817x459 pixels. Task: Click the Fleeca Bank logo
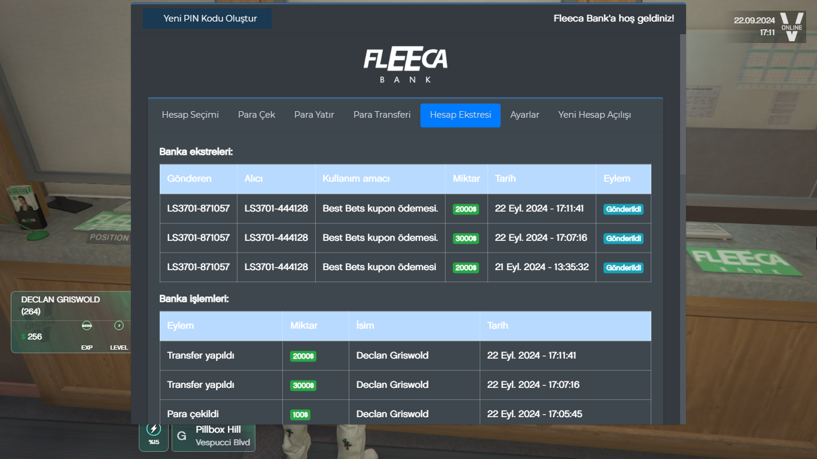[x=406, y=65]
